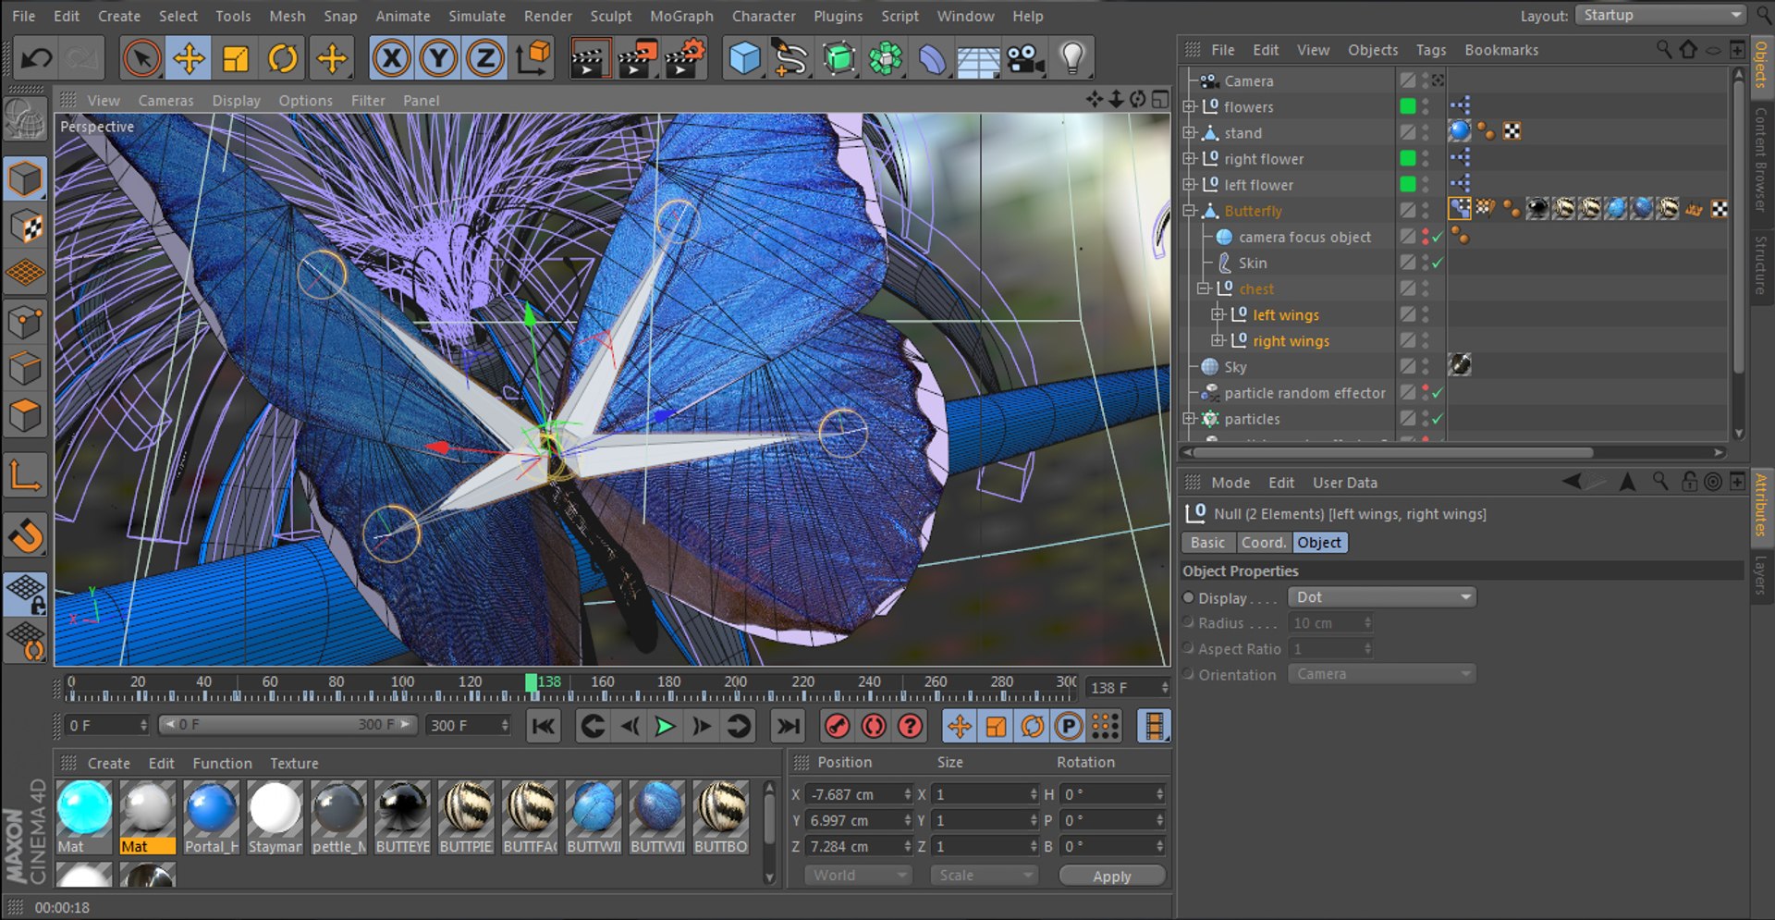Open the World coordinate dropdown

[859, 875]
